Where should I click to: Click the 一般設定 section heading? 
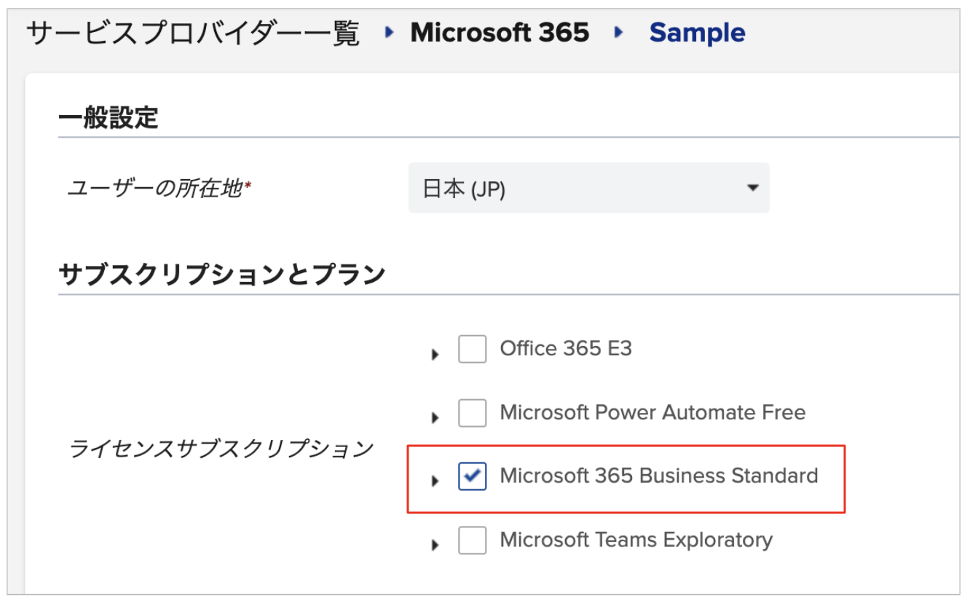[x=109, y=117]
